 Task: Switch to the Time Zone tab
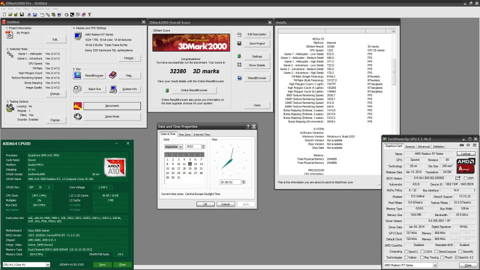click(x=184, y=134)
